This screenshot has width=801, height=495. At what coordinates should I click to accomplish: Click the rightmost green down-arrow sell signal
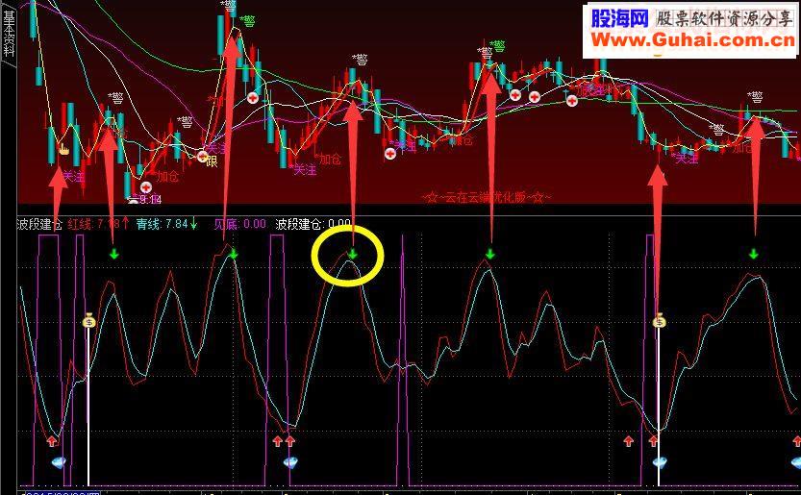pos(754,254)
